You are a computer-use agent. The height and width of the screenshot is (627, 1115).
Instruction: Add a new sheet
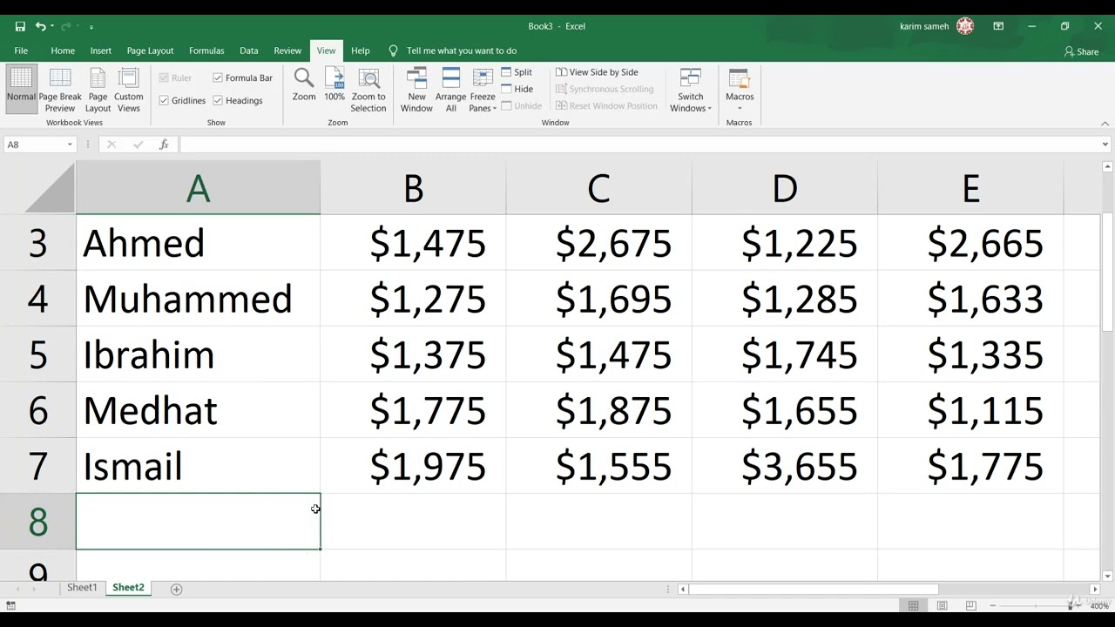(x=176, y=590)
